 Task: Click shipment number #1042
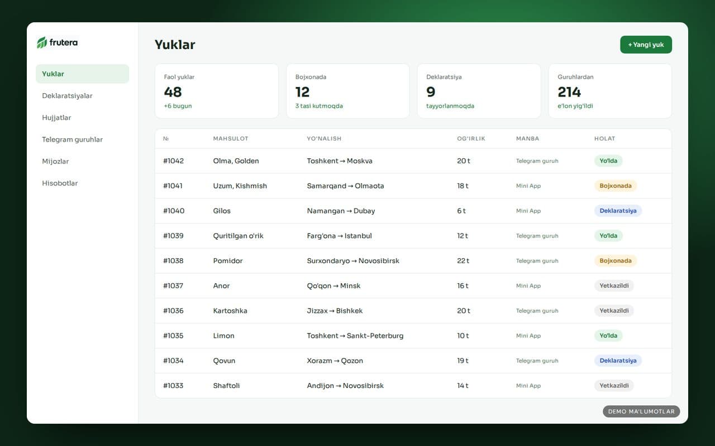(173, 161)
